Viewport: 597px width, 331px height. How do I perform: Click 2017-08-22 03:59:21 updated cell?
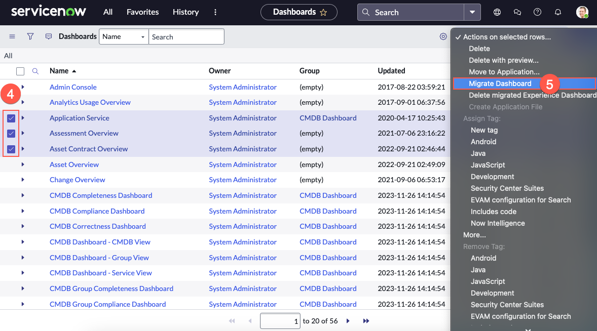coord(411,87)
